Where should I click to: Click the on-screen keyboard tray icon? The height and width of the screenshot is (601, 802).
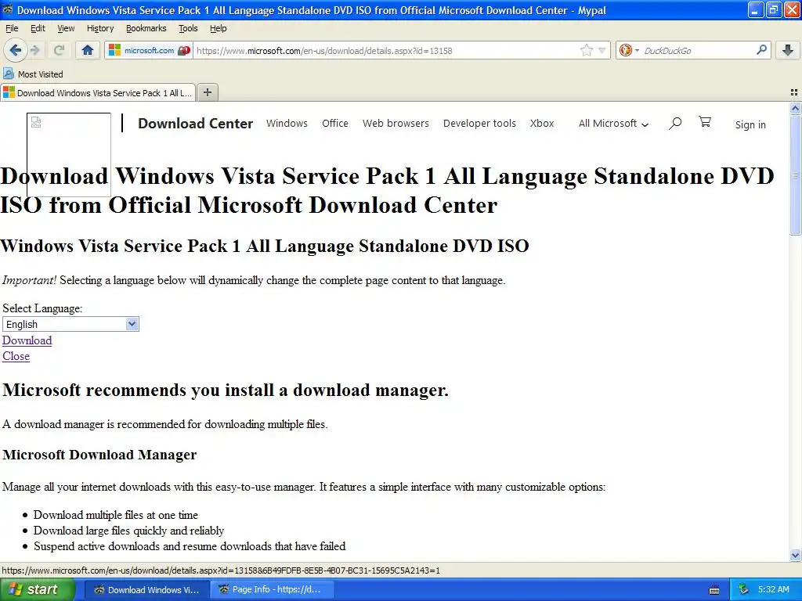pos(714,590)
